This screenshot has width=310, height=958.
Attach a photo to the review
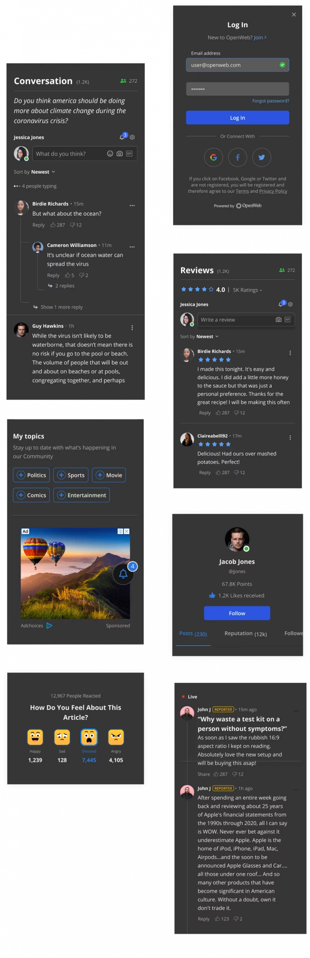click(x=278, y=320)
